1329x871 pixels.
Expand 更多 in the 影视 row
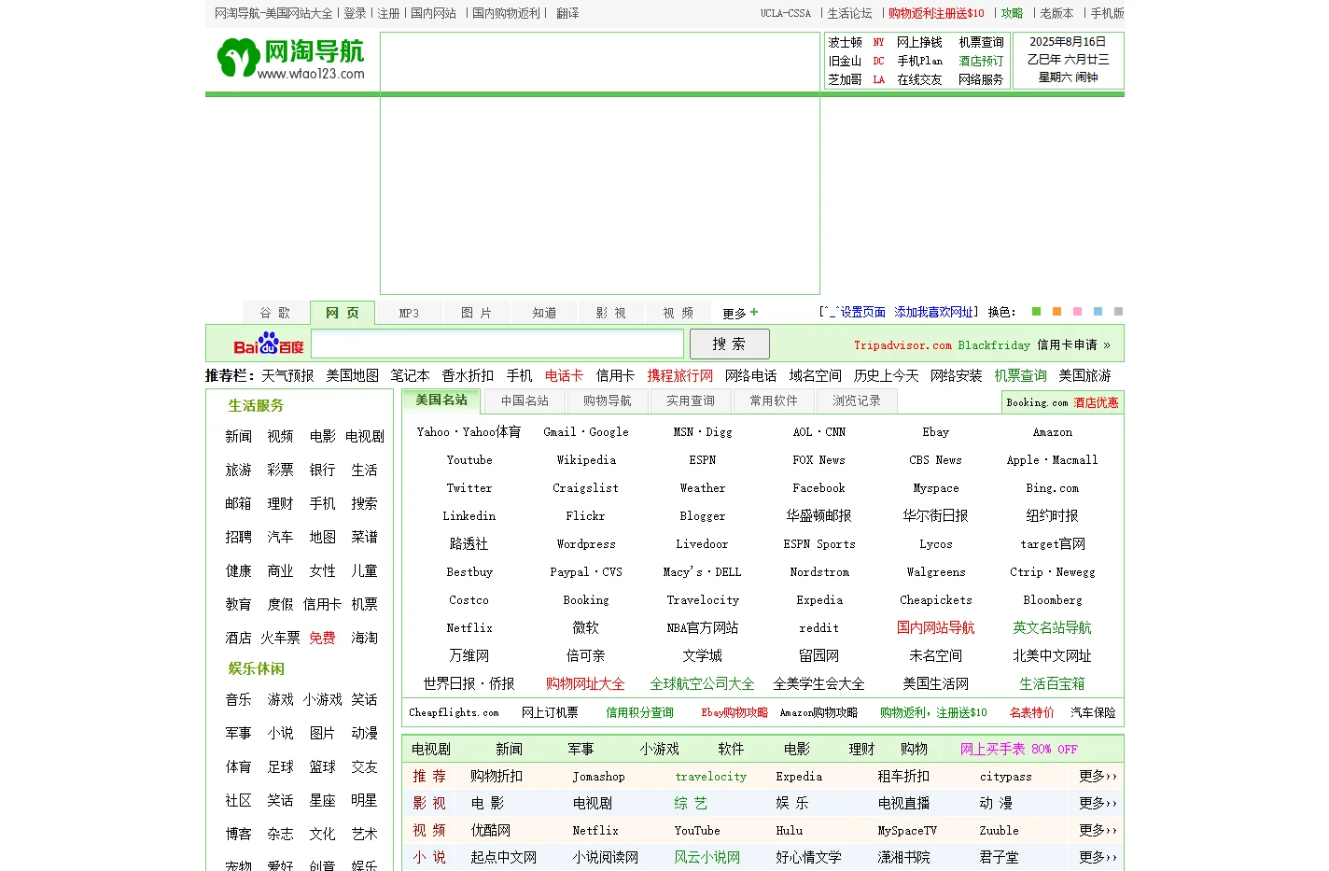(1098, 803)
